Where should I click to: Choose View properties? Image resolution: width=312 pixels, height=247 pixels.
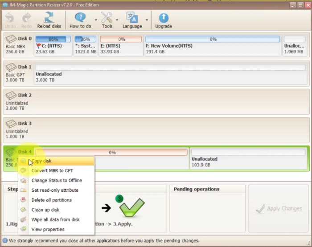[56, 229]
